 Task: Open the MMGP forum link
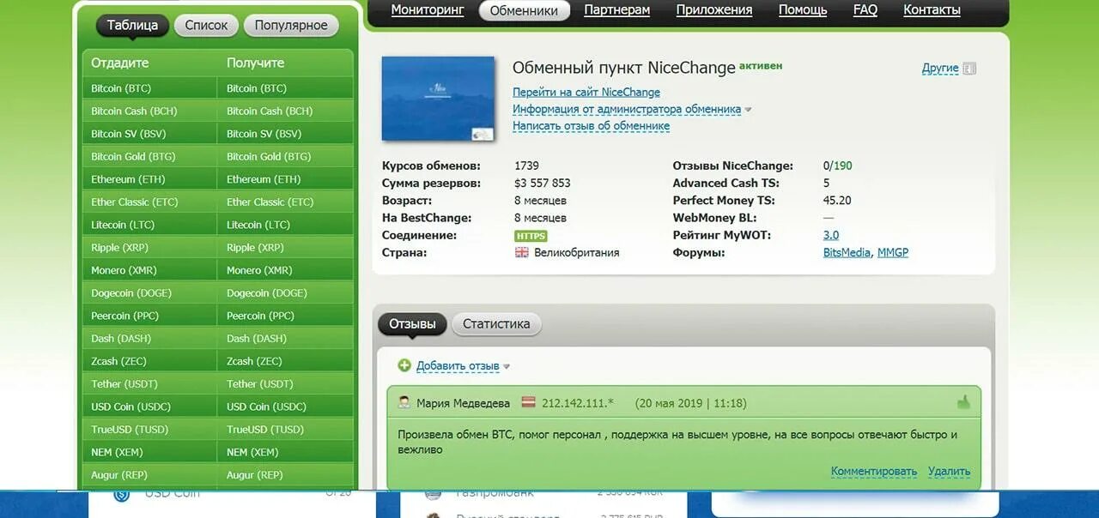point(893,253)
